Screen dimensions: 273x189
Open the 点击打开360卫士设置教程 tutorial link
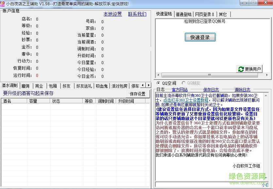186,100
